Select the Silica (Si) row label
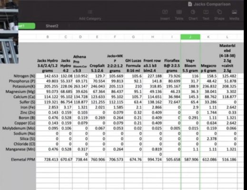This screenshot has height=190, width=247. 28,139
